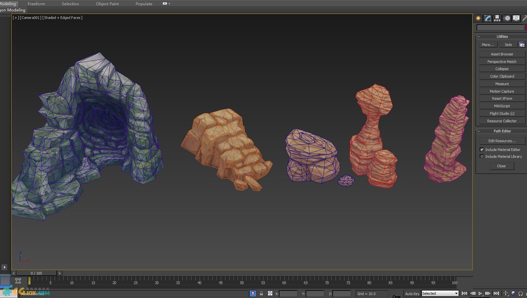
Task: Switch to the Object Paint ribbon tab
Action: pyautogui.click(x=107, y=4)
